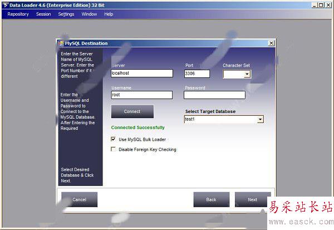Image resolution: width=334 pixels, height=230 pixels.
Task: Open the Session menu
Action: click(x=43, y=14)
